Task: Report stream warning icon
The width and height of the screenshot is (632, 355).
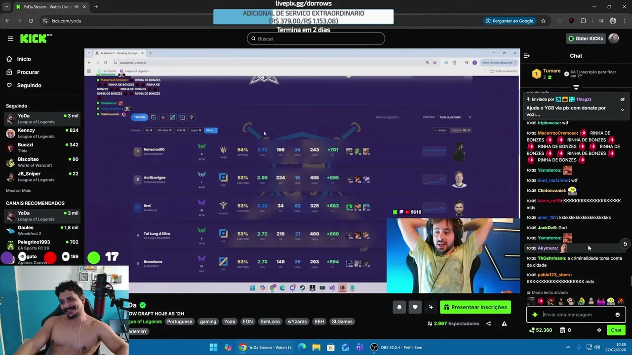Action: [x=504, y=323]
